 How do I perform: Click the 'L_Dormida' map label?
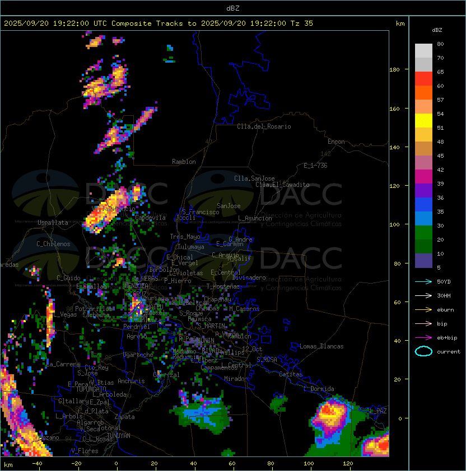point(319,389)
